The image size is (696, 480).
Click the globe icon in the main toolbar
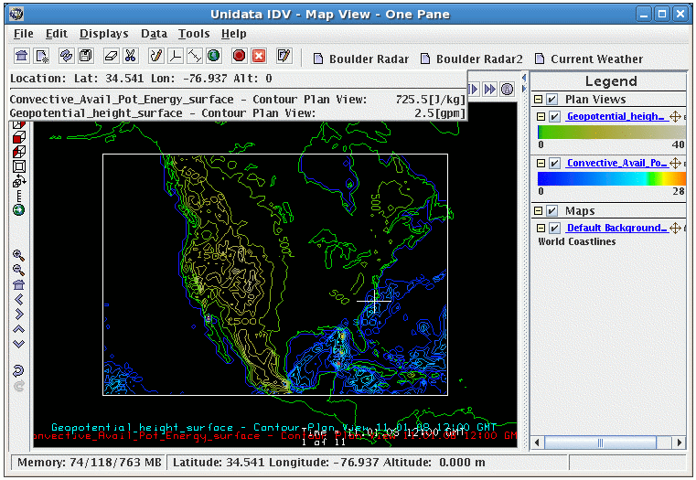(213, 57)
